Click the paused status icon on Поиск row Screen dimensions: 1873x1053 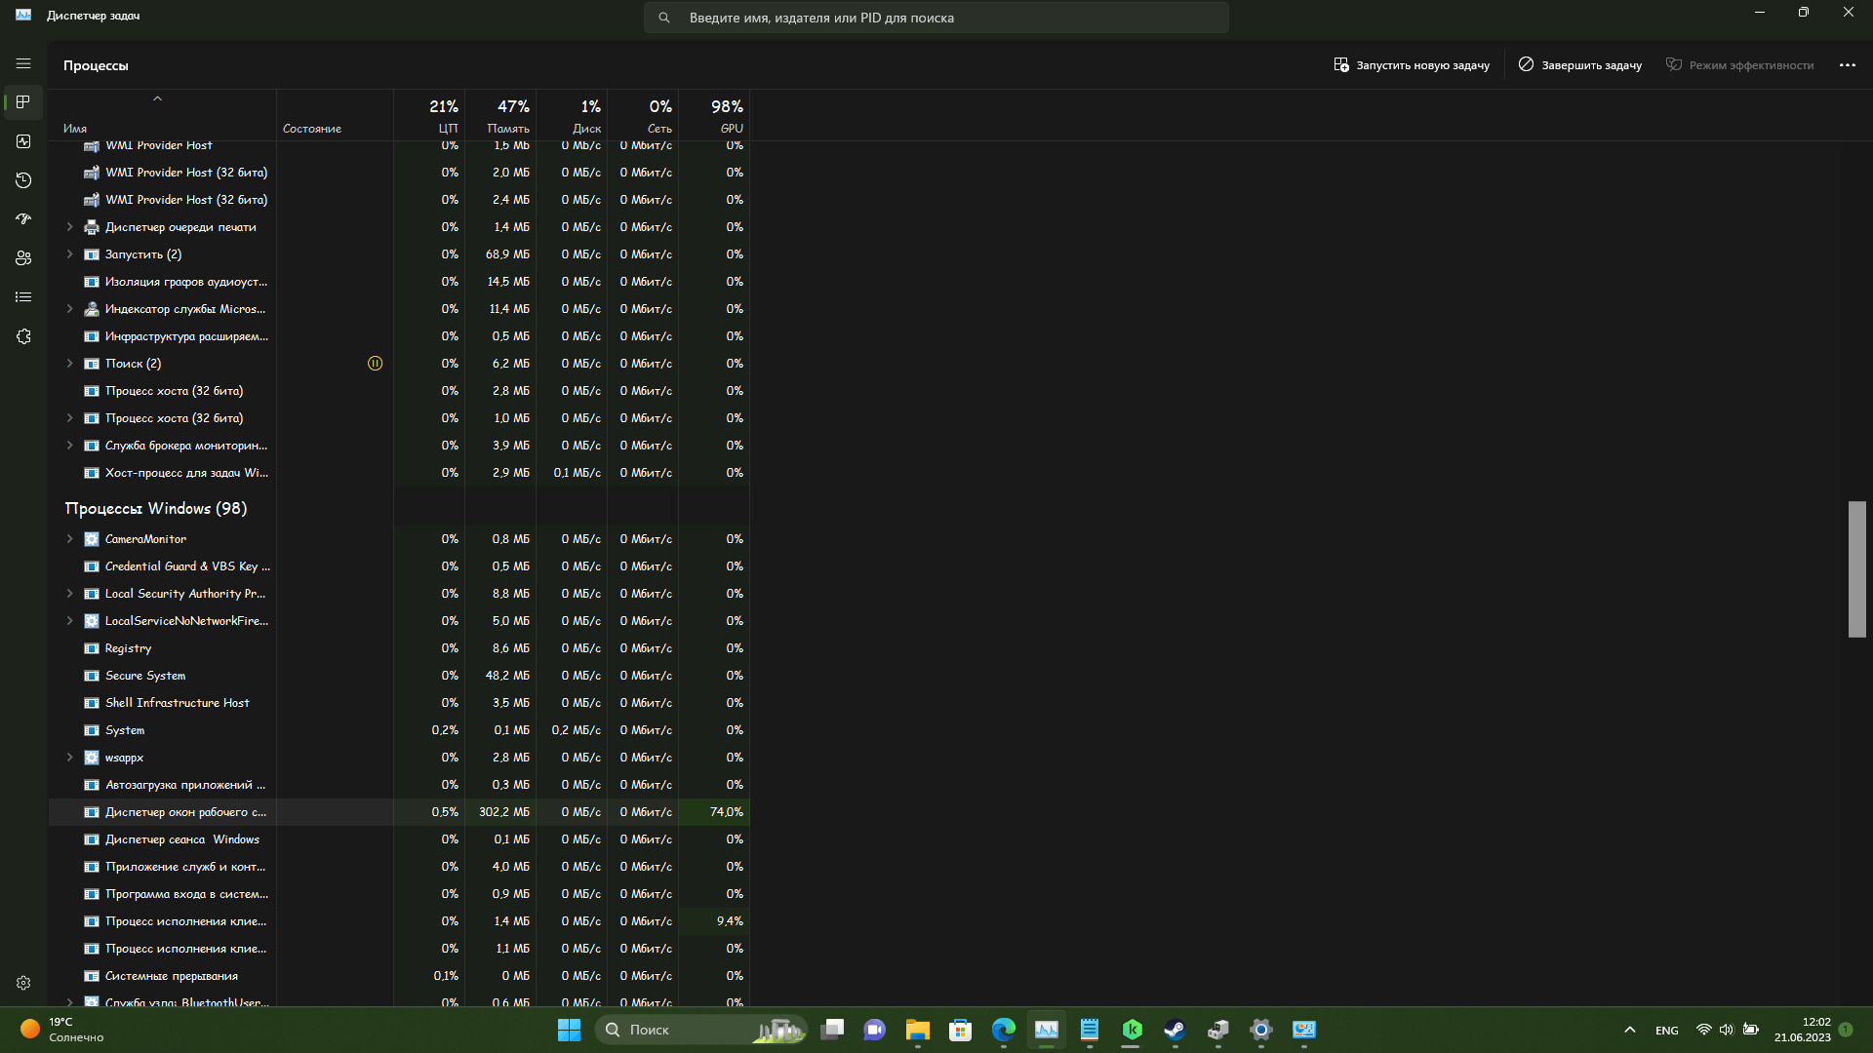[x=375, y=364]
